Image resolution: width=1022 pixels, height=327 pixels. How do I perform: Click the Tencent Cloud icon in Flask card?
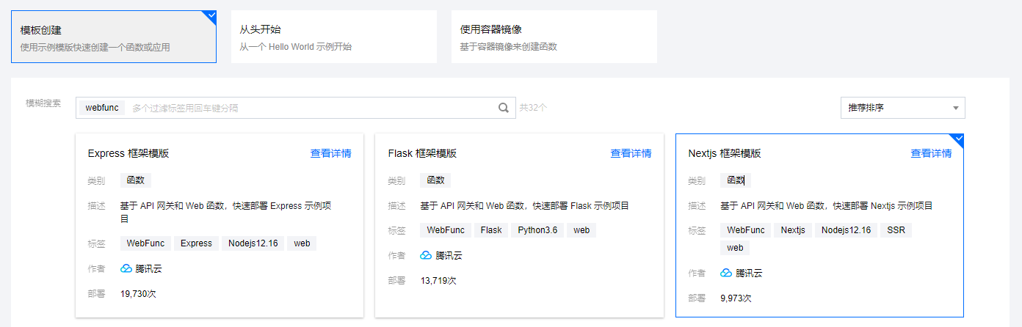pyautogui.click(x=426, y=255)
